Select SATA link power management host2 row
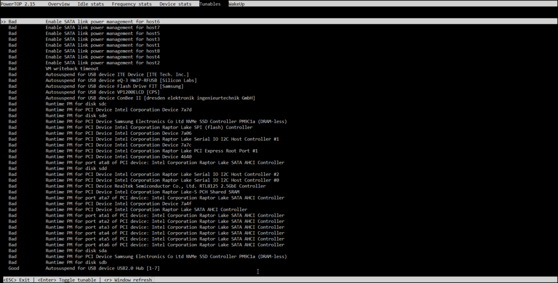This screenshot has width=558, height=283. pos(84,62)
